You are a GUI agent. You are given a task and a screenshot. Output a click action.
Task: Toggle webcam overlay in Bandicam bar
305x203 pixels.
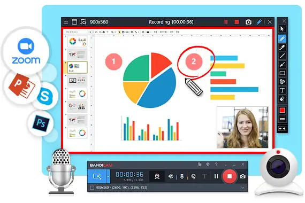(157, 176)
